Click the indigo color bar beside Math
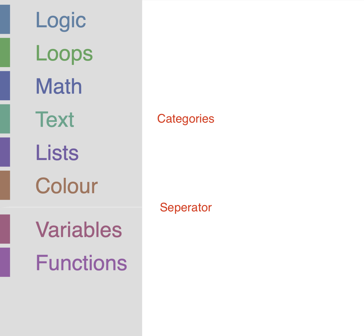Viewport: 364px width, 336px height. (x=5, y=86)
